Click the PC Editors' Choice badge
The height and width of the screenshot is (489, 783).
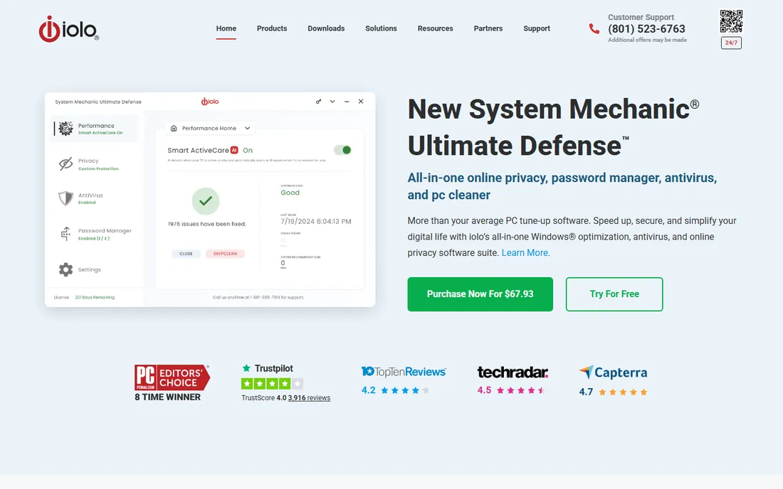(x=172, y=377)
